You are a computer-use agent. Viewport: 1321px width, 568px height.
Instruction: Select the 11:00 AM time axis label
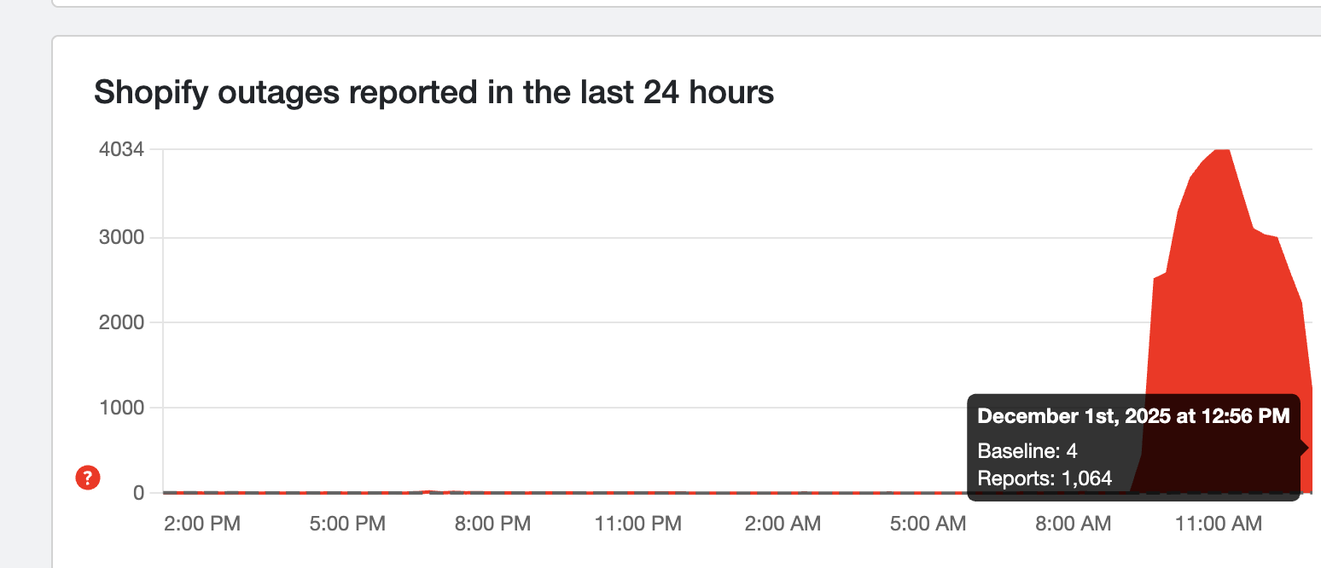pos(1219,524)
